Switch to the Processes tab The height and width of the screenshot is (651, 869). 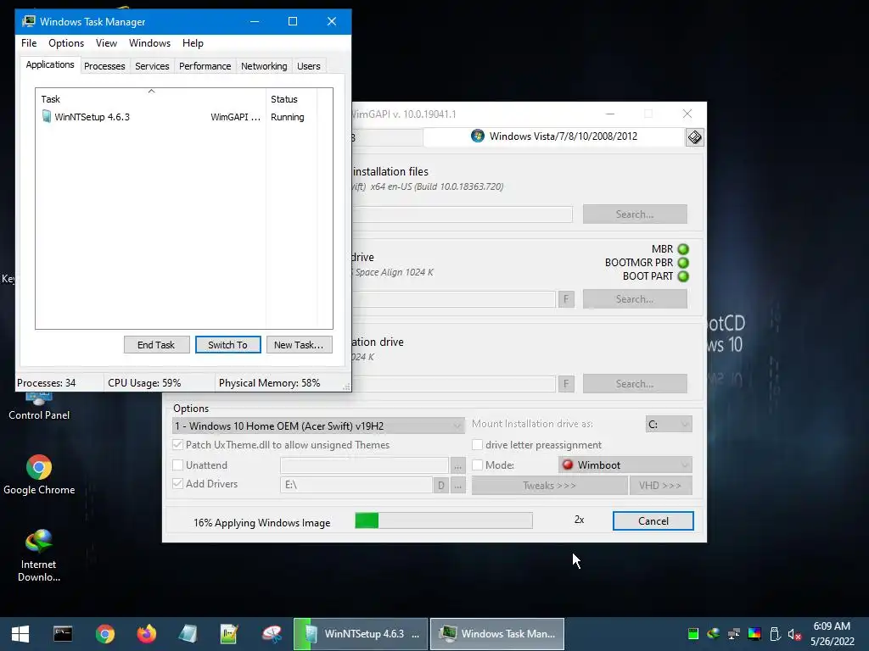(104, 66)
